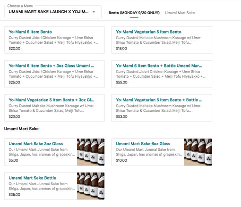Click the $35.00 sake bottle price
The height and width of the screenshot is (207, 241).
point(14,195)
